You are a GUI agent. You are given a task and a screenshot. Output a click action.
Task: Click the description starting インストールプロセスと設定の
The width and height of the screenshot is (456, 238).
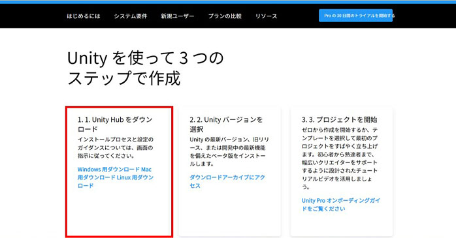(x=116, y=148)
